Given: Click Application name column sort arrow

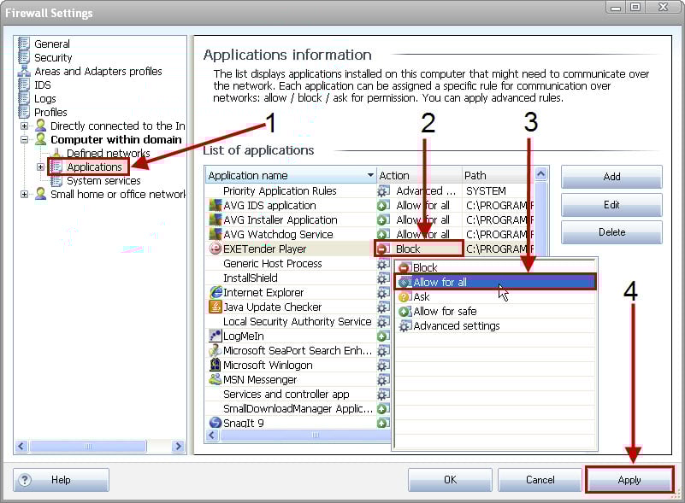Looking at the screenshot, I should [370, 175].
